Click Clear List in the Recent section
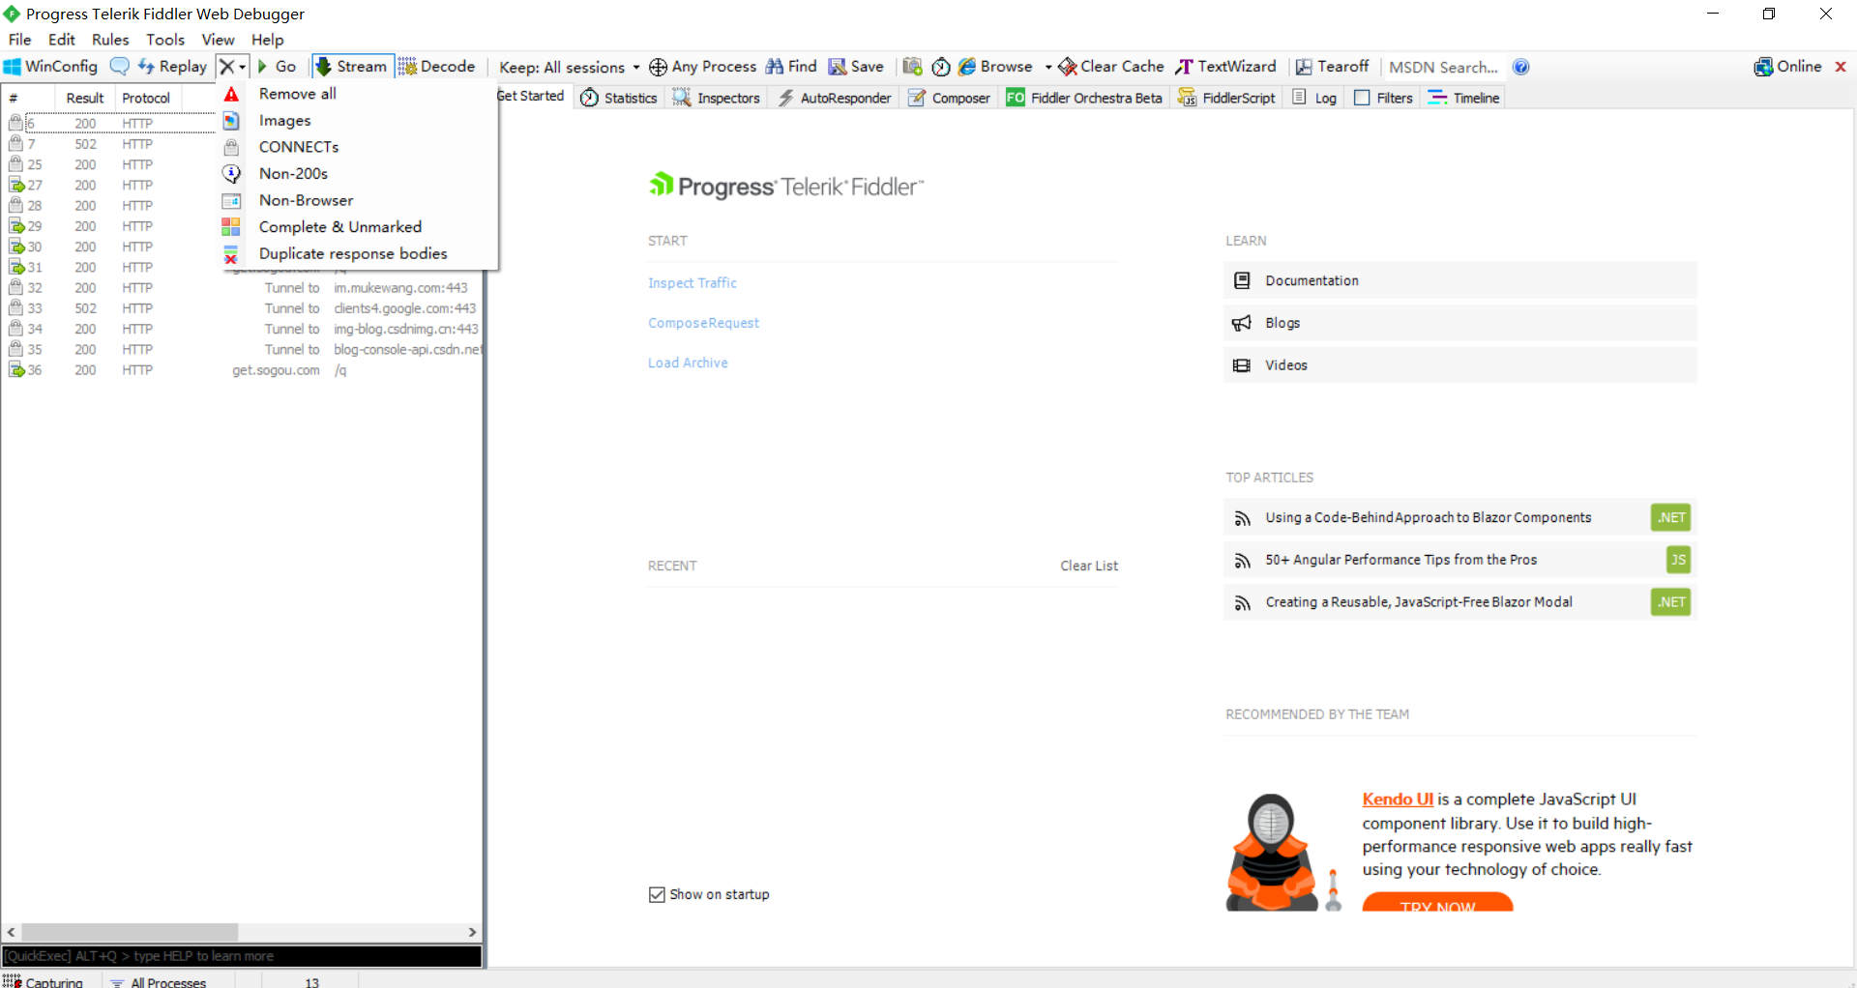Viewport: 1857px width, 988px height. pos(1089,566)
